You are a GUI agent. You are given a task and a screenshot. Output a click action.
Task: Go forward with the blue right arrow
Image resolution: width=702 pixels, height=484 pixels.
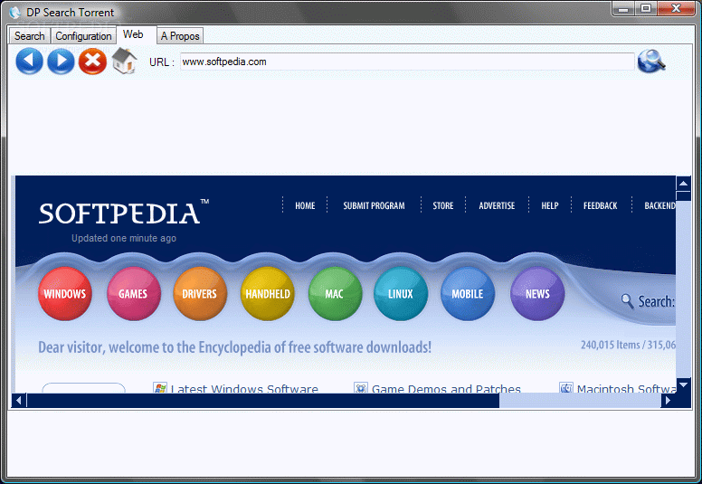[61, 61]
